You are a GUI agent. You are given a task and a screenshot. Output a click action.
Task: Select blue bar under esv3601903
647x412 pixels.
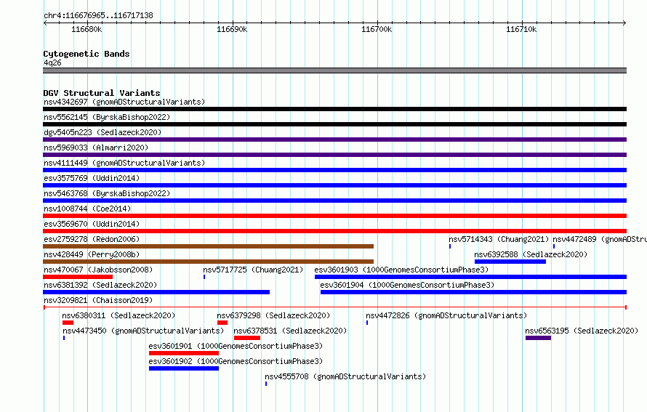click(x=471, y=277)
